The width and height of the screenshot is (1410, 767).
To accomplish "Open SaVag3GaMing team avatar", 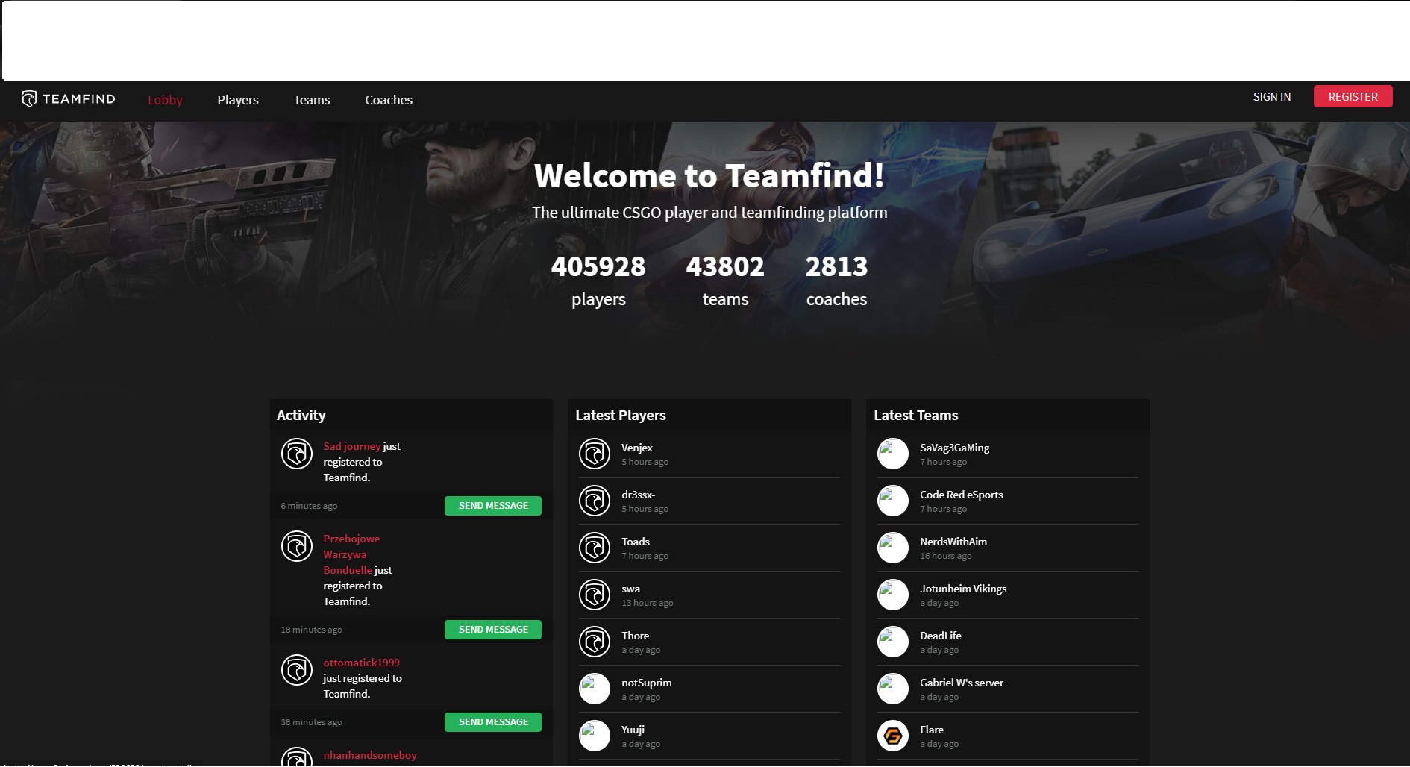I will [x=893, y=454].
